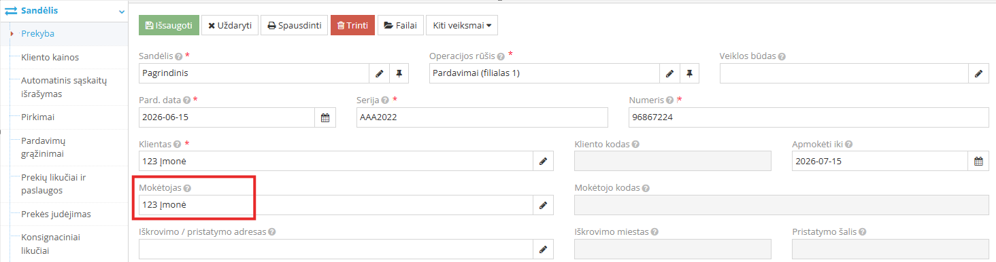
Task: Edit Iškrovimo / pristatymo adresas pencil icon
Action: 543,249
